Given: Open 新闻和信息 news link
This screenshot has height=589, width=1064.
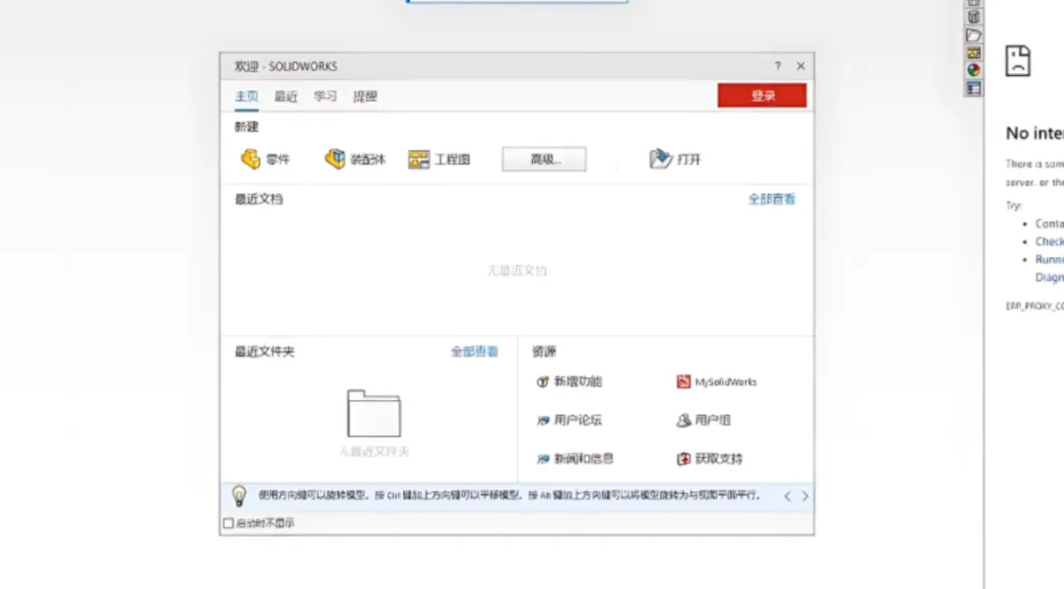Looking at the screenshot, I should pos(574,459).
